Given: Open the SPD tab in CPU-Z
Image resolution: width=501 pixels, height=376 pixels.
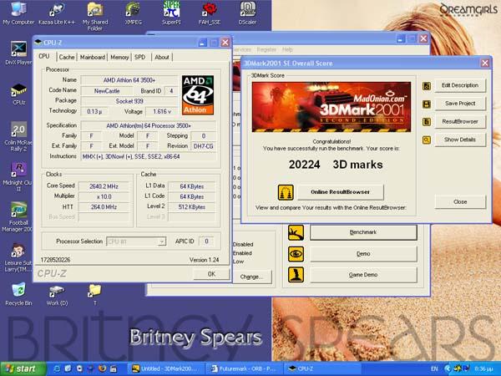Looking at the screenshot, I should [x=140, y=57].
